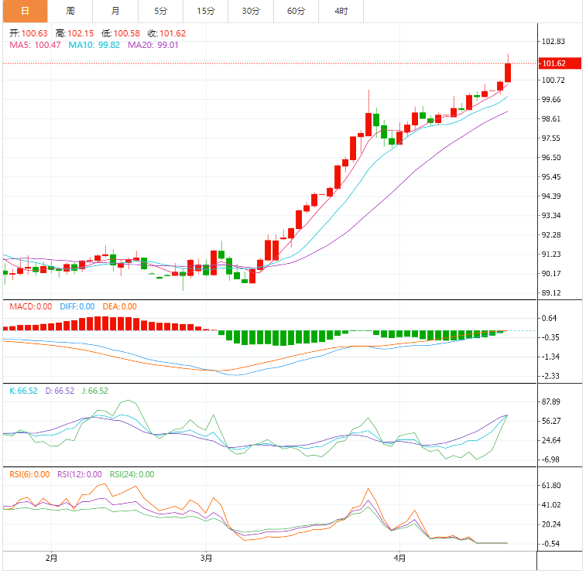Click the DIFF value label

[77, 306]
